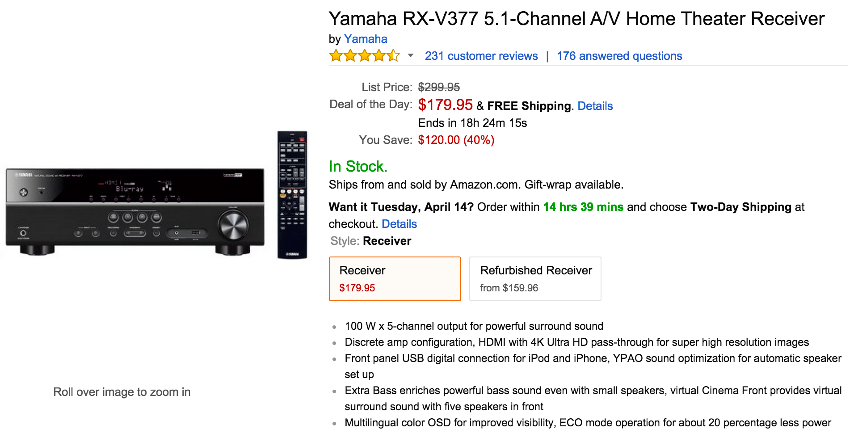Viewport: 858px width, 429px height.
Task: View the 176 answered questions
Action: click(619, 56)
